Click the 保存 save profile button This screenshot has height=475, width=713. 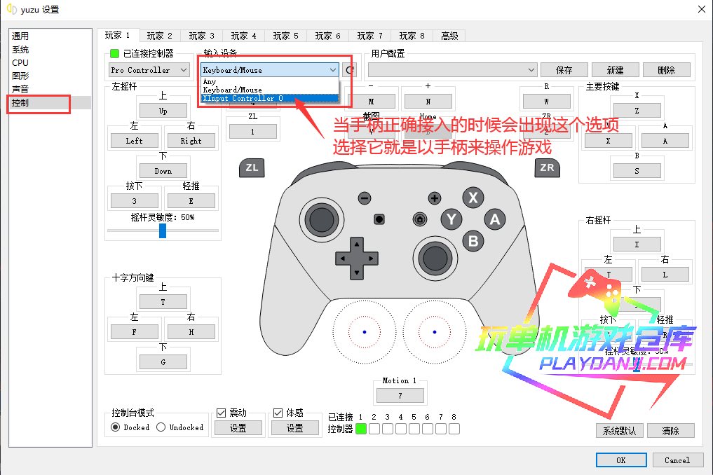coord(564,70)
